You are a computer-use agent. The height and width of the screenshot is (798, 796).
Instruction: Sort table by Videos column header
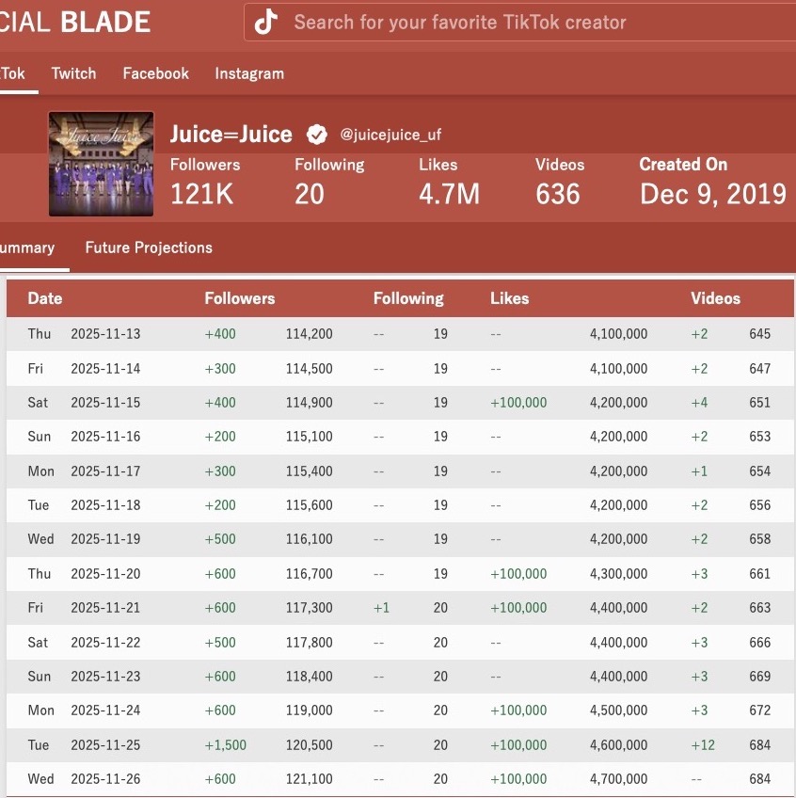tap(715, 298)
